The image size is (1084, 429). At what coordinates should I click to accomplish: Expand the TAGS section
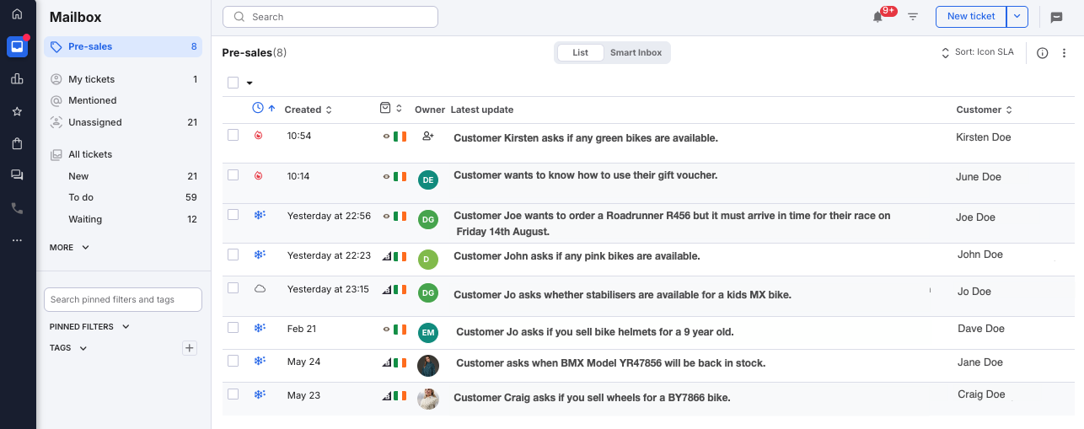[68, 348]
